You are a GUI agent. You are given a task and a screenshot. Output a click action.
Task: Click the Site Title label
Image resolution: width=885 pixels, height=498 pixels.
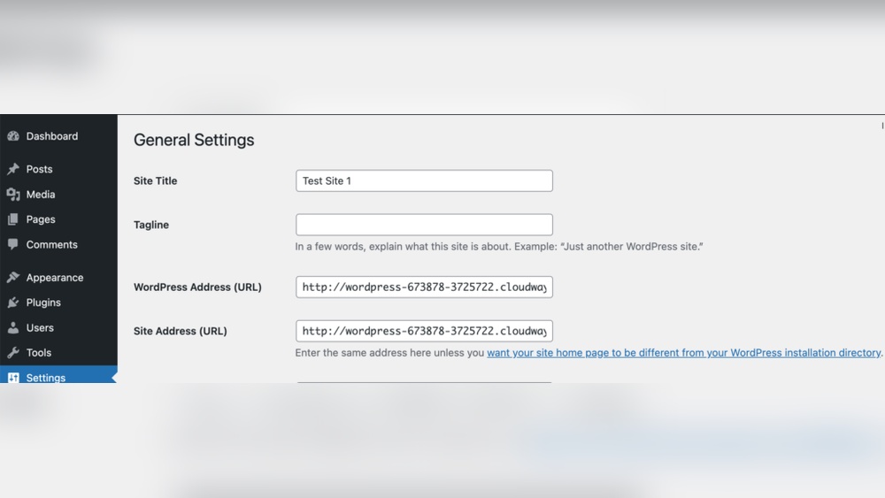(155, 180)
